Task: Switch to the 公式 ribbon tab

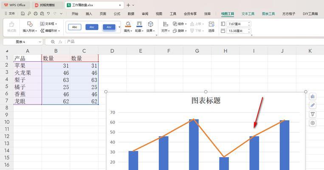Action: coord(117,14)
